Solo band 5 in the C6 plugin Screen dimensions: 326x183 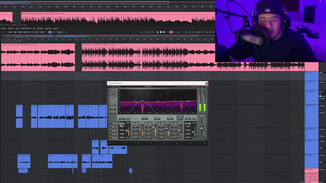pos(172,123)
